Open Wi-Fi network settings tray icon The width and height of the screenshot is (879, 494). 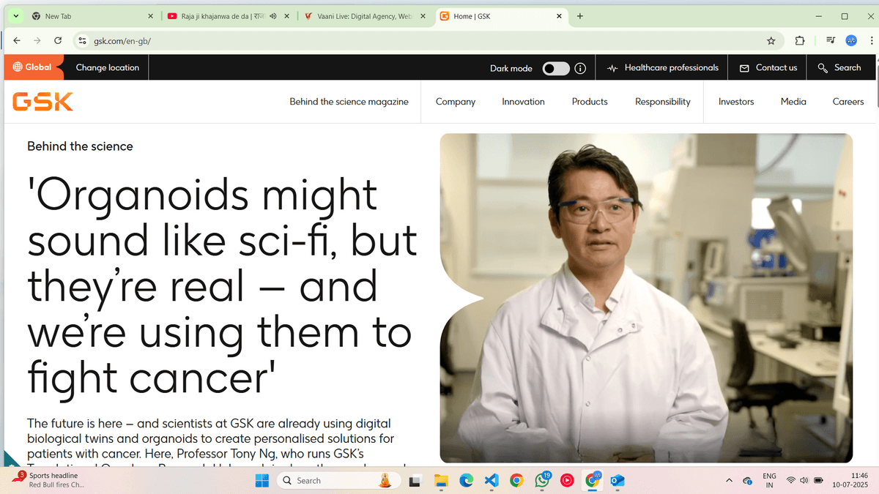pyautogui.click(x=791, y=480)
